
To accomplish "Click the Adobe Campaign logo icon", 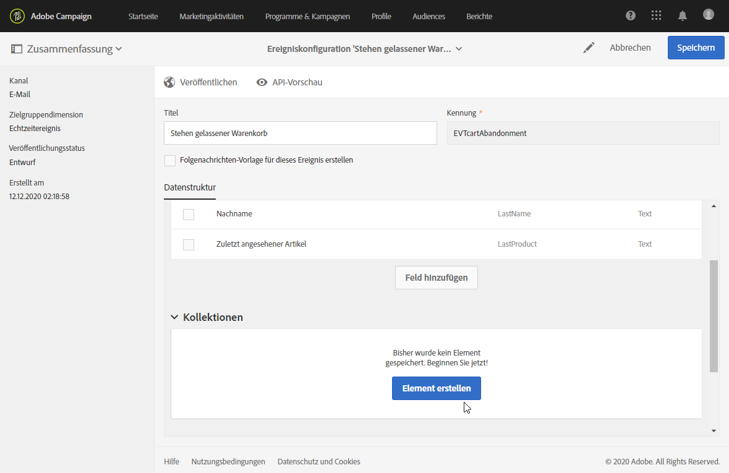I will click(x=17, y=16).
